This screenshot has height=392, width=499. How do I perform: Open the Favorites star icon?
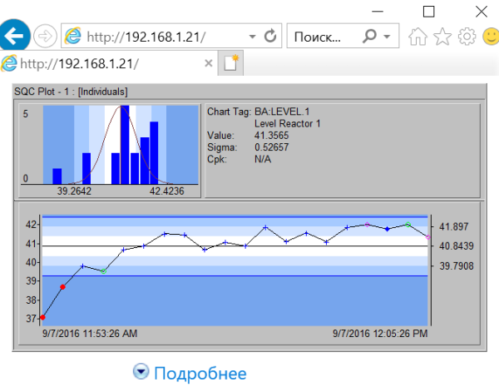click(x=442, y=37)
